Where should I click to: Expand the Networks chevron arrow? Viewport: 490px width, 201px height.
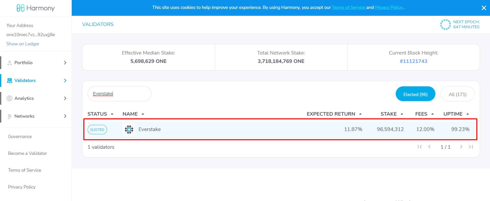pyautogui.click(x=65, y=116)
